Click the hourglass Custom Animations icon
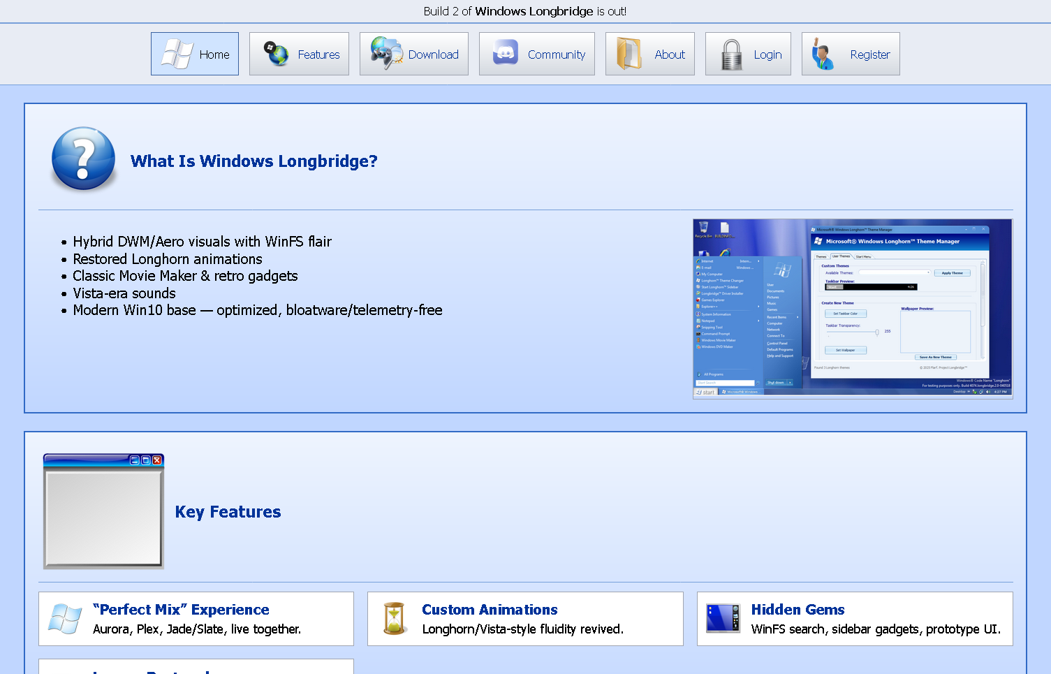The width and height of the screenshot is (1051, 674). pyautogui.click(x=395, y=619)
